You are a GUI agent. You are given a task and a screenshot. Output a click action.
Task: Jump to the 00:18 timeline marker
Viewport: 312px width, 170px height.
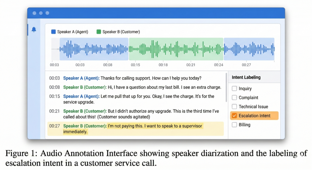click(x=163, y=65)
